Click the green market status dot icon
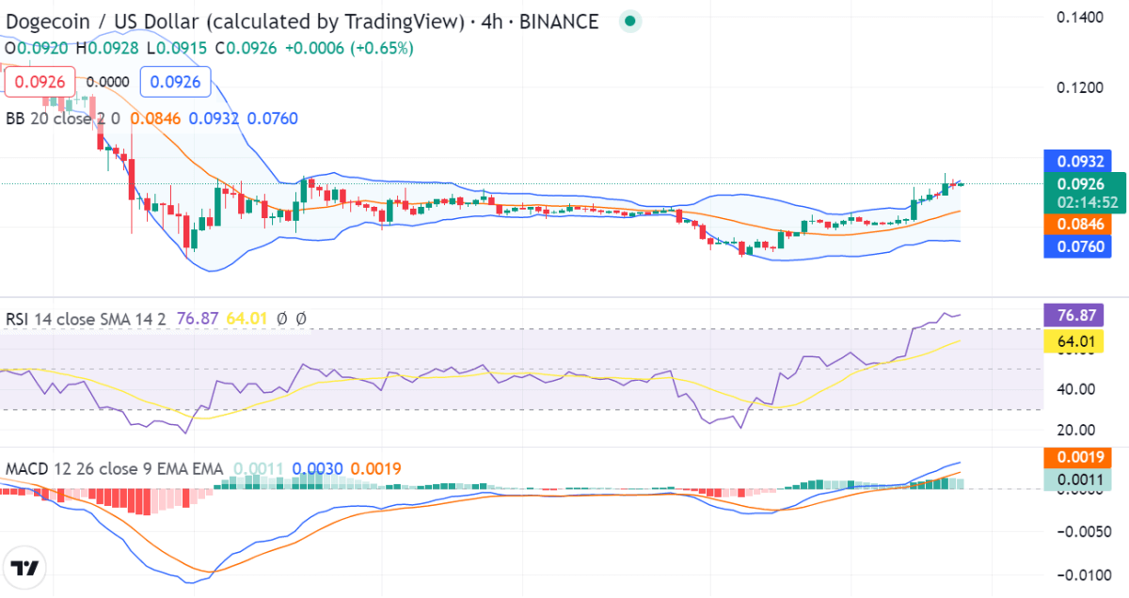 click(630, 21)
